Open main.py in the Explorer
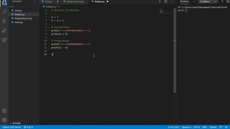 [x=19, y=22]
